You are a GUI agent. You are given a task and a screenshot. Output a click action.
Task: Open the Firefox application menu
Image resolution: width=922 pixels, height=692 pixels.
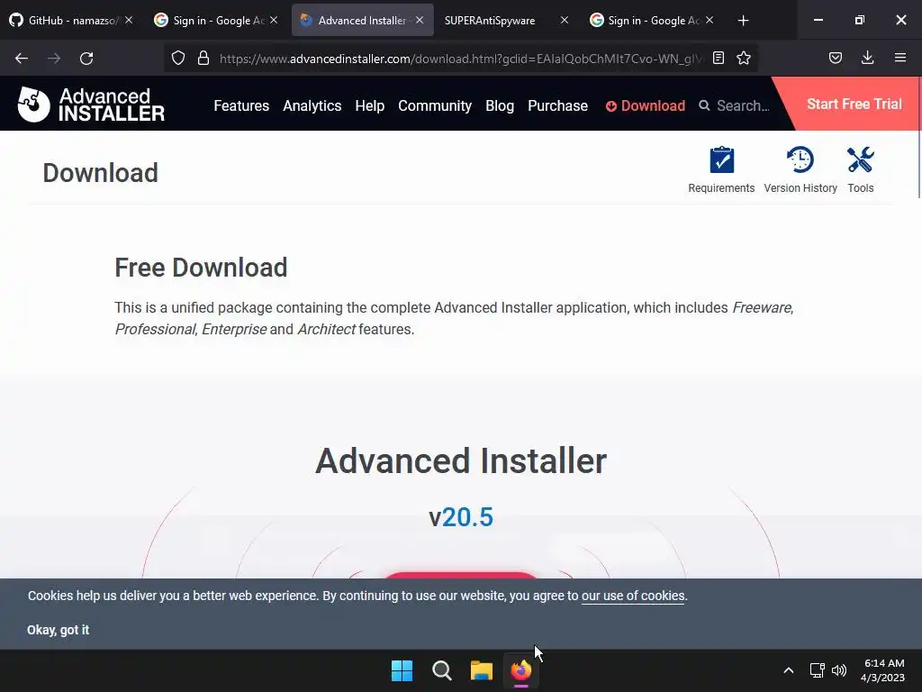[900, 58]
